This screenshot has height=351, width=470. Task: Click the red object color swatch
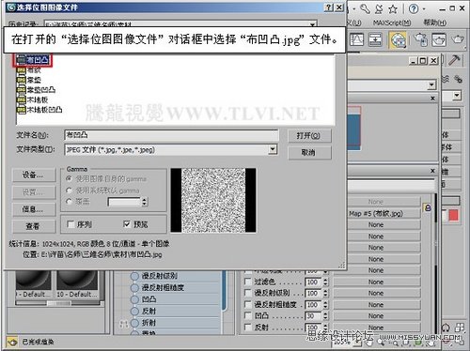(x=453, y=216)
